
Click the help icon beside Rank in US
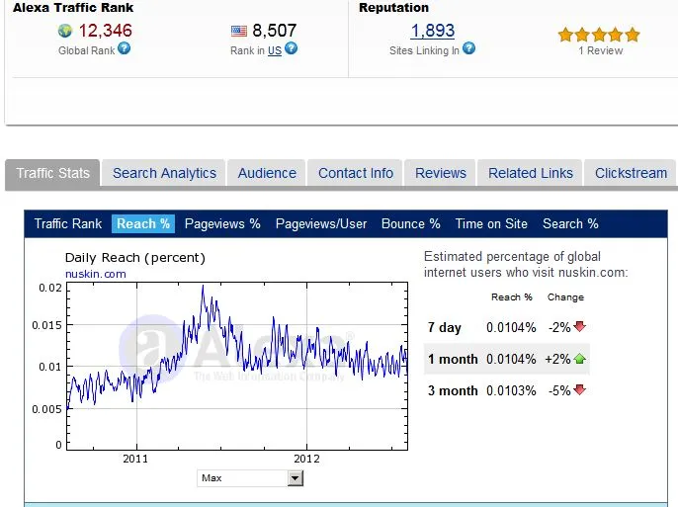pos(291,48)
